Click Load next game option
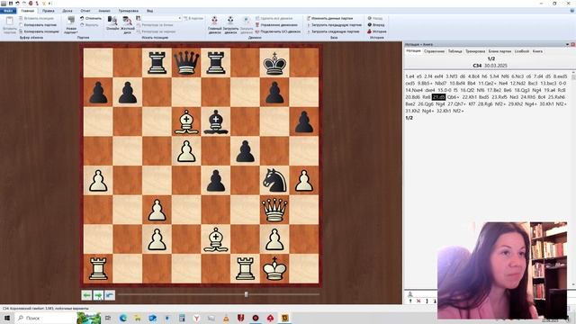This screenshot has width=576, height=324. (333, 31)
